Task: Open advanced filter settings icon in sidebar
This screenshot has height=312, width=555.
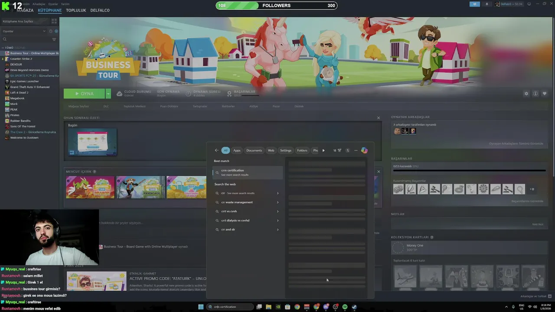Action: coord(54,39)
